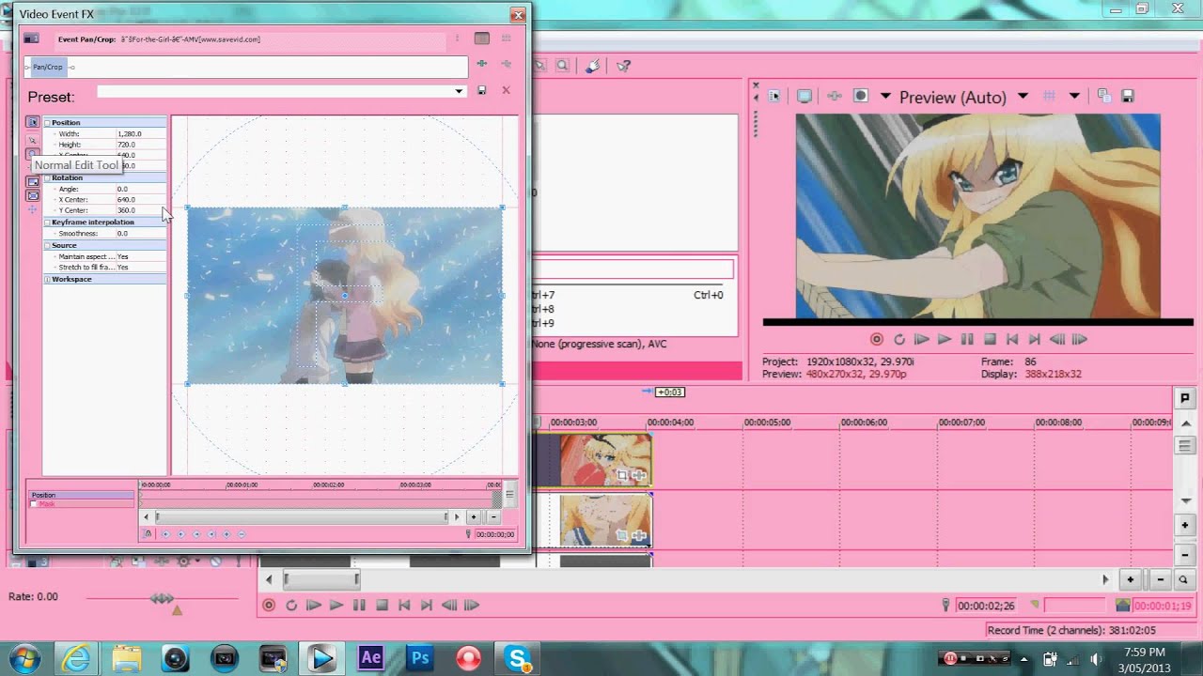Save the current Pan/Crop preset

[x=482, y=90]
